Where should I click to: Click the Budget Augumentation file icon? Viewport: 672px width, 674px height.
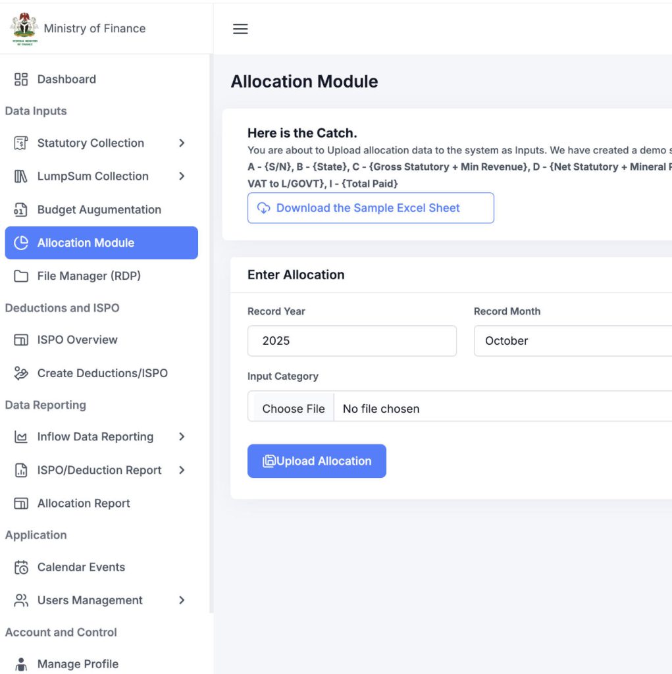21,210
